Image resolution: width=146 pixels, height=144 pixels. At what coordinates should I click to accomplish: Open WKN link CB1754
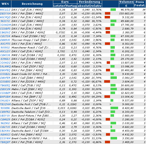tap(5, 36)
